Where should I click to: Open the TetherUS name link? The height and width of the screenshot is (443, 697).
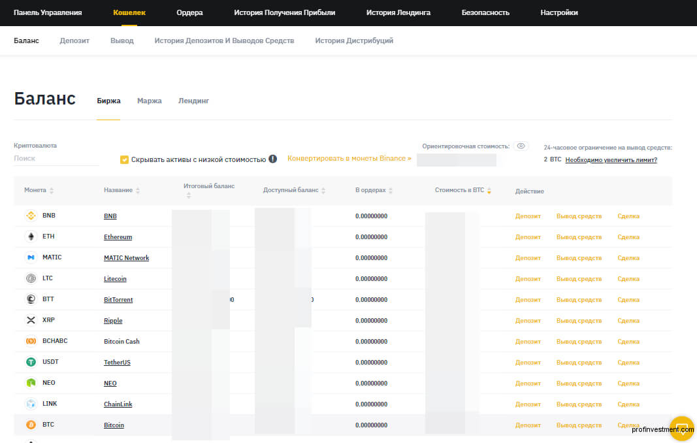click(x=117, y=363)
